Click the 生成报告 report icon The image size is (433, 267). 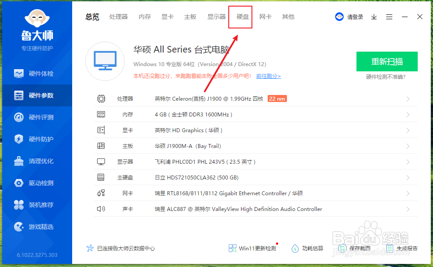coord(390,248)
